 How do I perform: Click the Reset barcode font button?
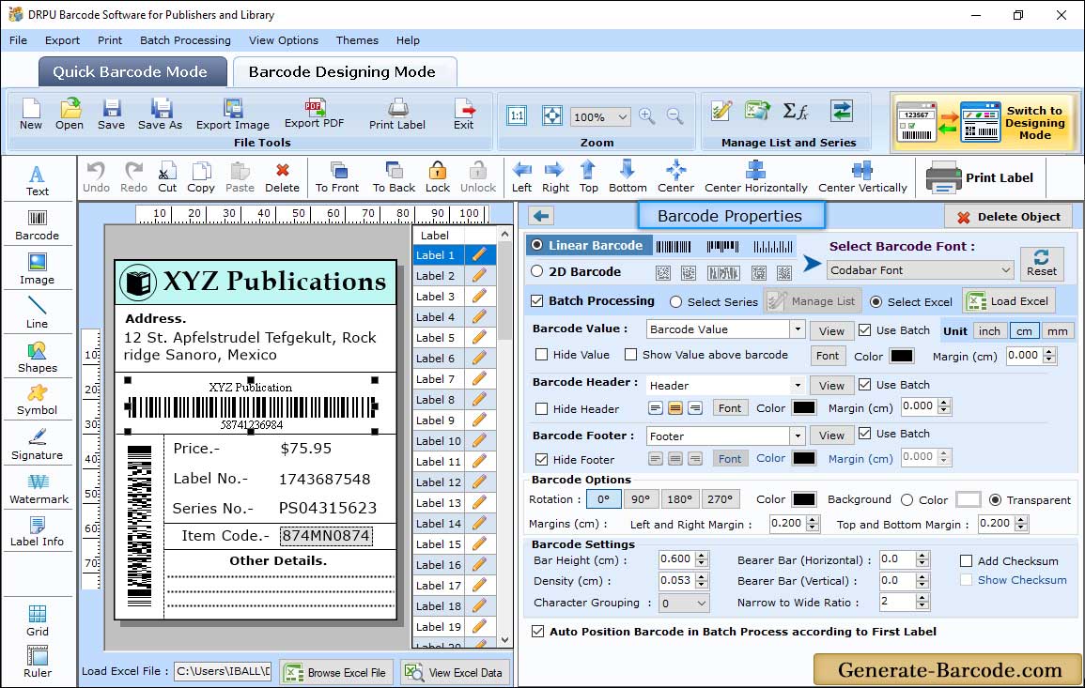[1042, 264]
